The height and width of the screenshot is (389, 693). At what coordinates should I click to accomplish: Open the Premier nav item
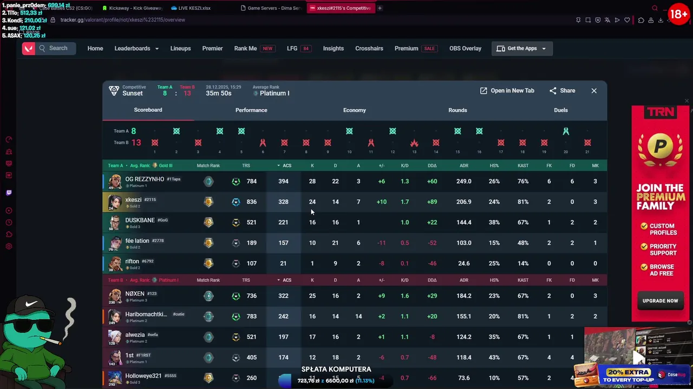pyautogui.click(x=212, y=49)
